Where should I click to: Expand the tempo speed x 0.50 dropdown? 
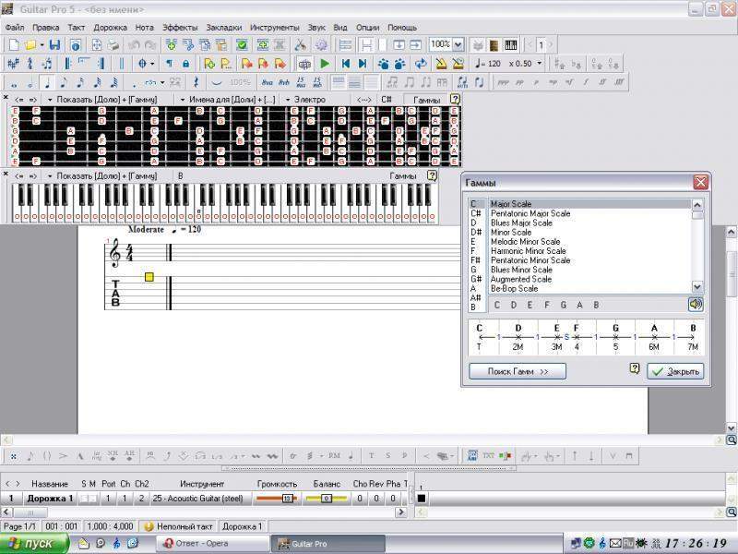click(539, 64)
